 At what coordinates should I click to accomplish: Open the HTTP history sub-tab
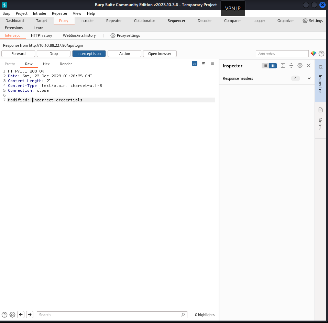41,35
